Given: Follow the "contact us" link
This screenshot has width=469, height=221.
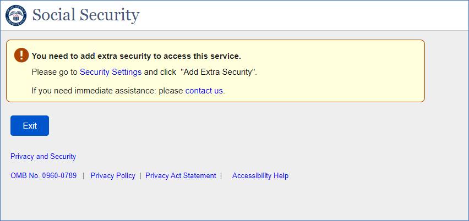Looking at the screenshot, I should click(204, 91).
